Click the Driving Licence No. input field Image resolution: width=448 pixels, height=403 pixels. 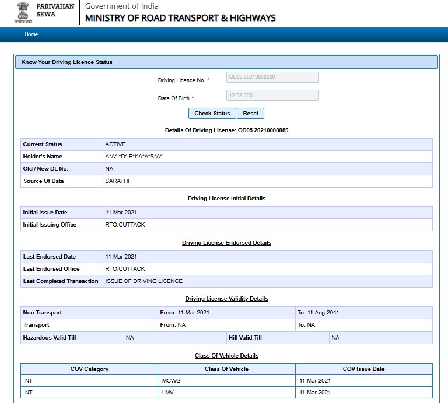(272, 77)
